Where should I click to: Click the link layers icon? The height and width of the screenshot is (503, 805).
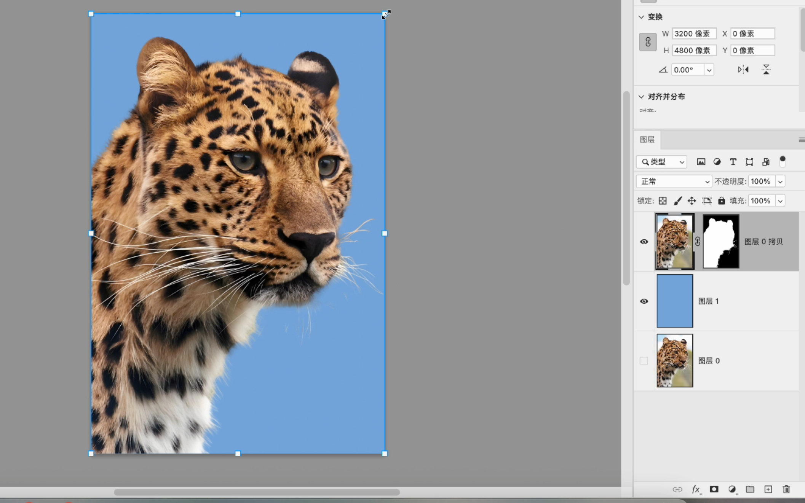(x=677, y=489)
